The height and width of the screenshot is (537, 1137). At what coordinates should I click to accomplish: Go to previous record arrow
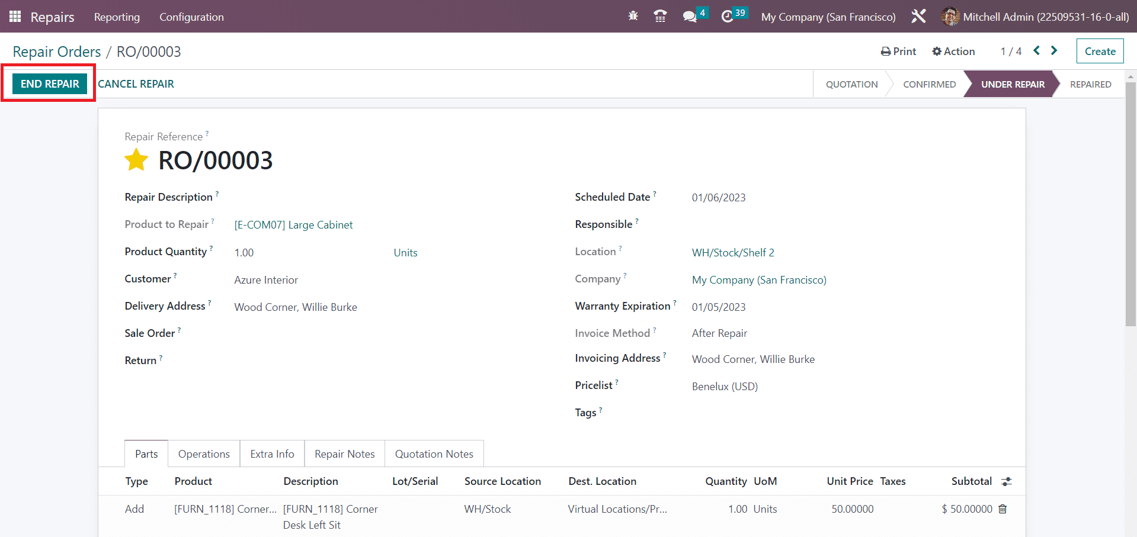1036,51
